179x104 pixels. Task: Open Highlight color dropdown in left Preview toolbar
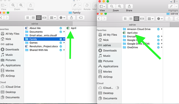(80, 5)
